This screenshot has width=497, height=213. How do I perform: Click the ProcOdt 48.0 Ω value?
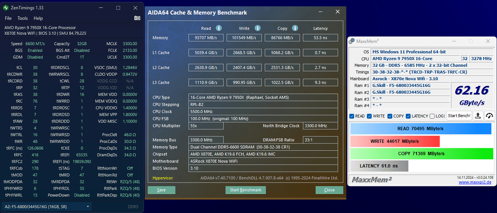(130, 135)
